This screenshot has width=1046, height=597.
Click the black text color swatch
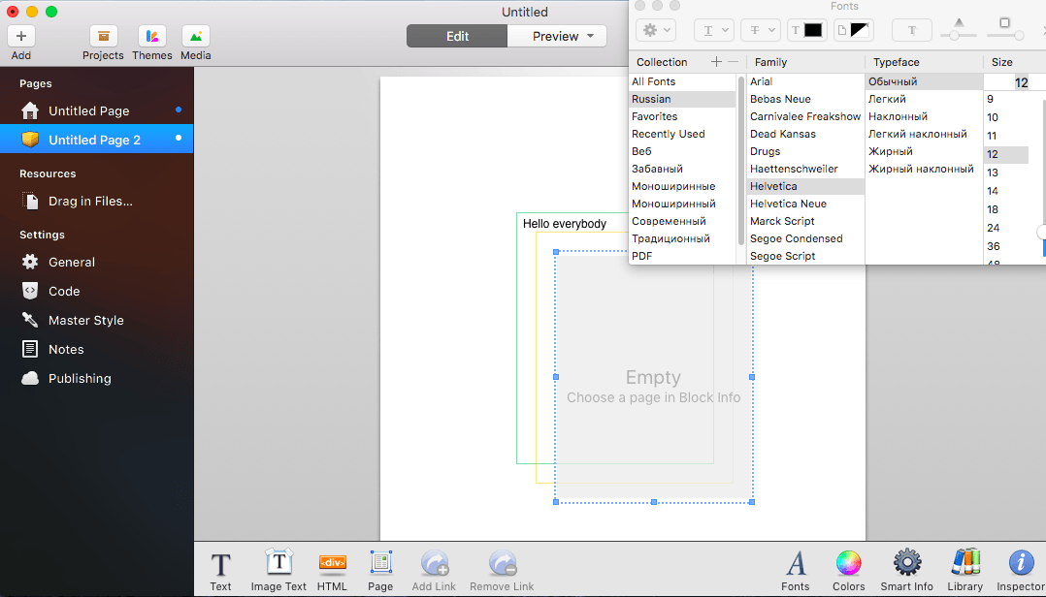[x=813, y=30]
